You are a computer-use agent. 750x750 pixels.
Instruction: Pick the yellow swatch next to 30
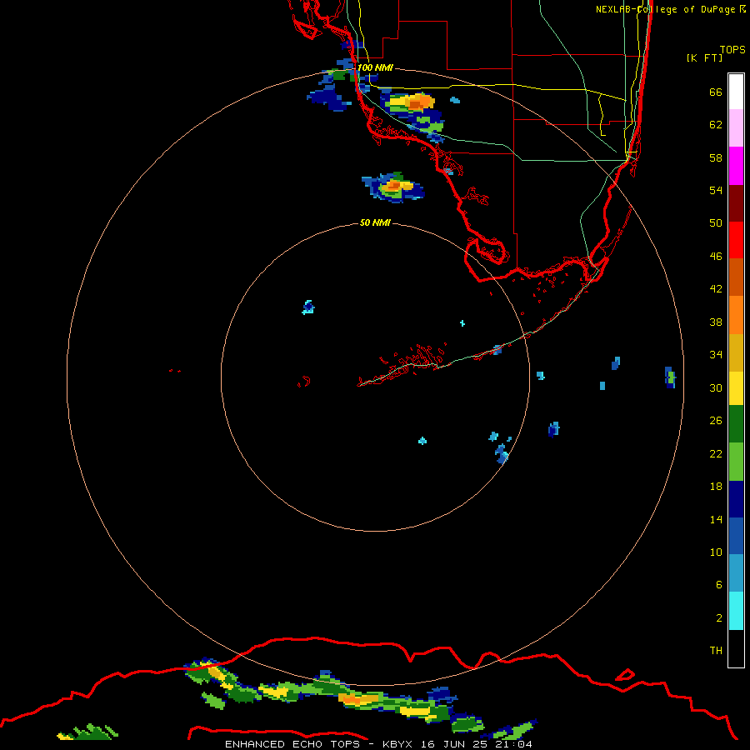(x=736, y=388)
